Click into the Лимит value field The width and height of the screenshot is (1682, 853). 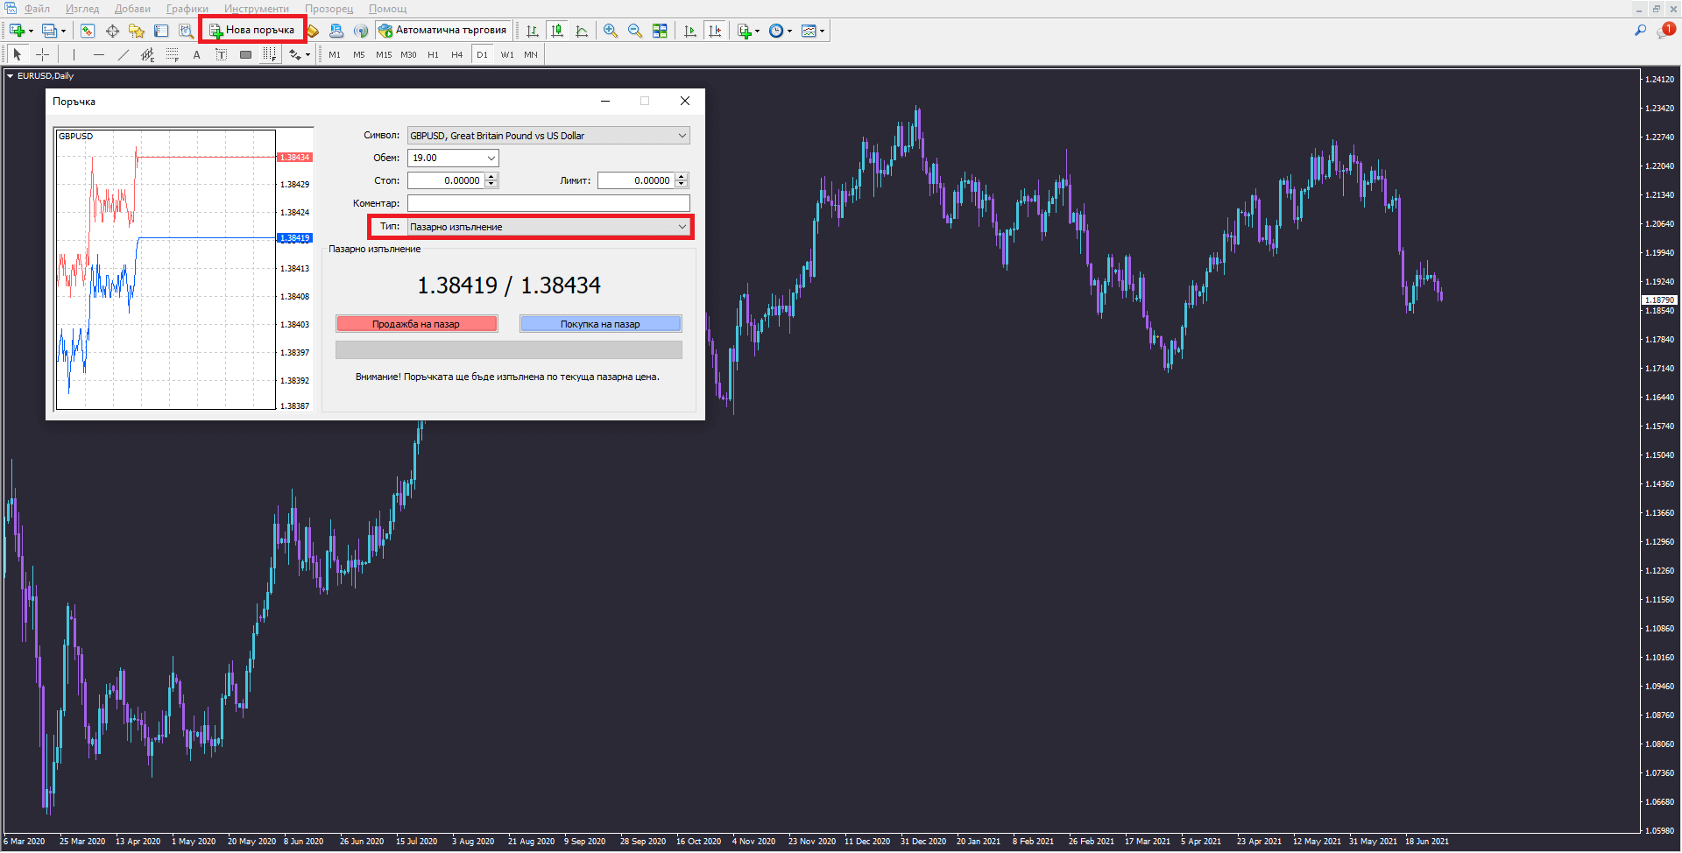636,180
